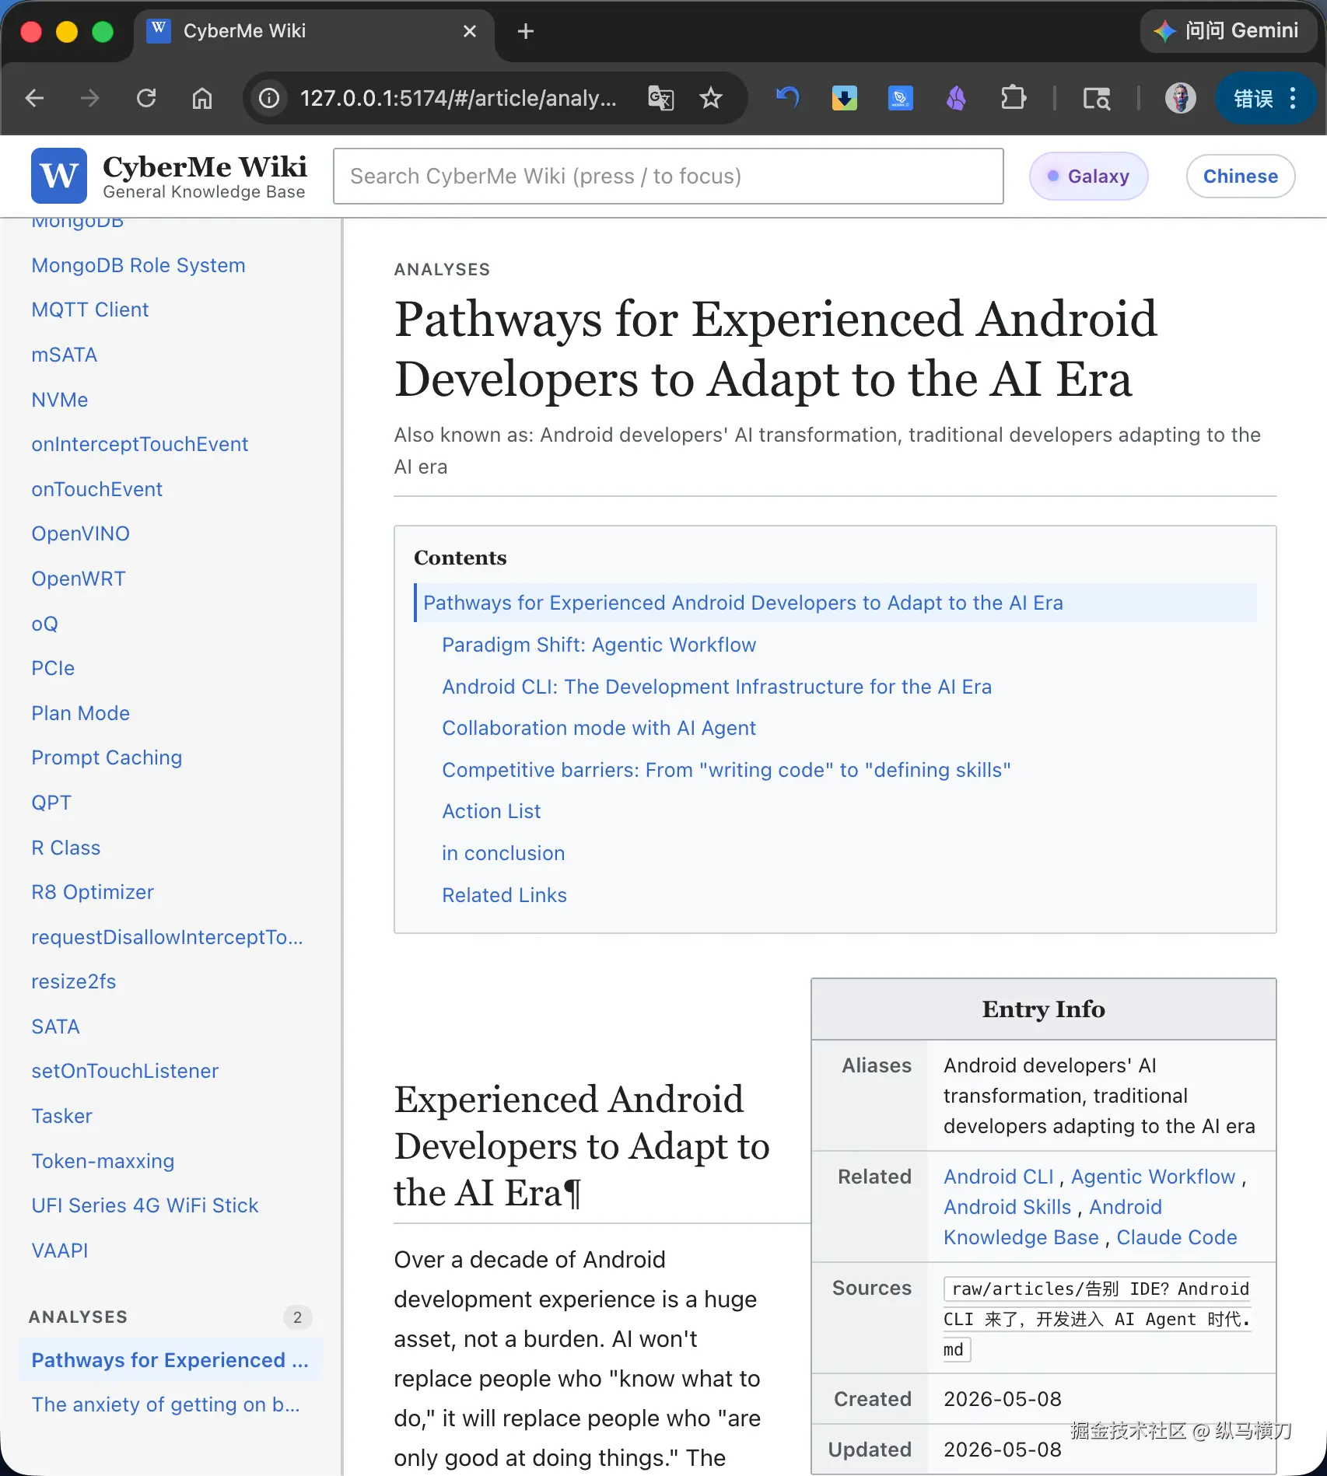Open onInterceptTouchEvent sidebar entry

point(140,444)
